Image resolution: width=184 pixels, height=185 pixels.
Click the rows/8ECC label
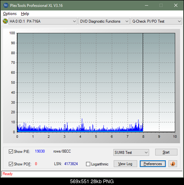click(x=62, y=151)
